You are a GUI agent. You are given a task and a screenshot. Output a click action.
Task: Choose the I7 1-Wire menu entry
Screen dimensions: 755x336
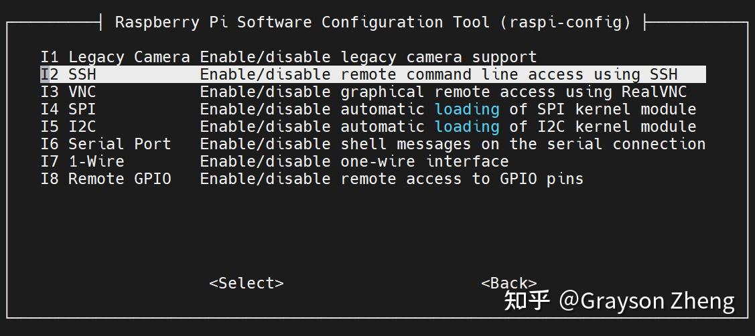pos(82,161)
